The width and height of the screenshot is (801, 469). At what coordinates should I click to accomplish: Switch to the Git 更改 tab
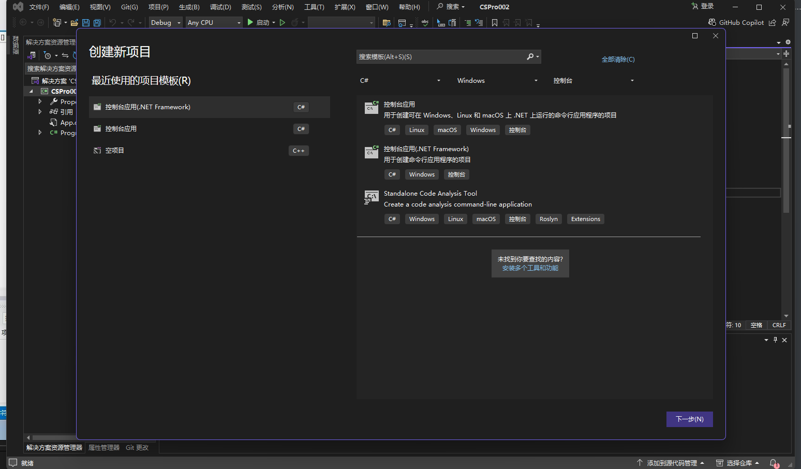(137, 448)
